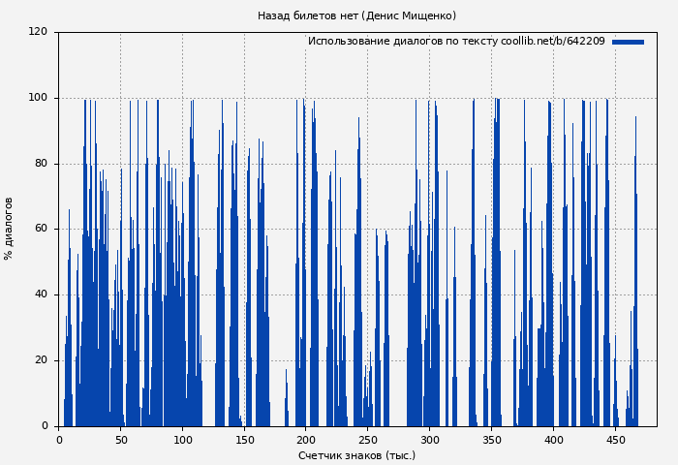Image resolution: width=678 pixels, height=465 pixels.
Task: Click the 200 tick label on the x-axis
Action: tap(306, 440)
